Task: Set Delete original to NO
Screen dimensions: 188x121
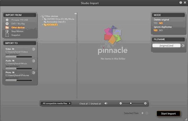Action: pos(161,23)
